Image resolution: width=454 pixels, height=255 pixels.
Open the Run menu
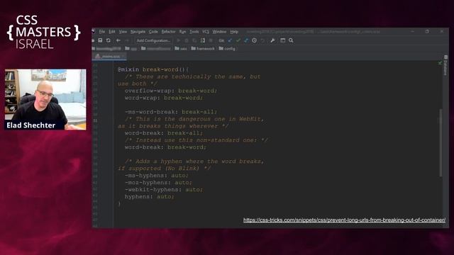pos(182,31)
